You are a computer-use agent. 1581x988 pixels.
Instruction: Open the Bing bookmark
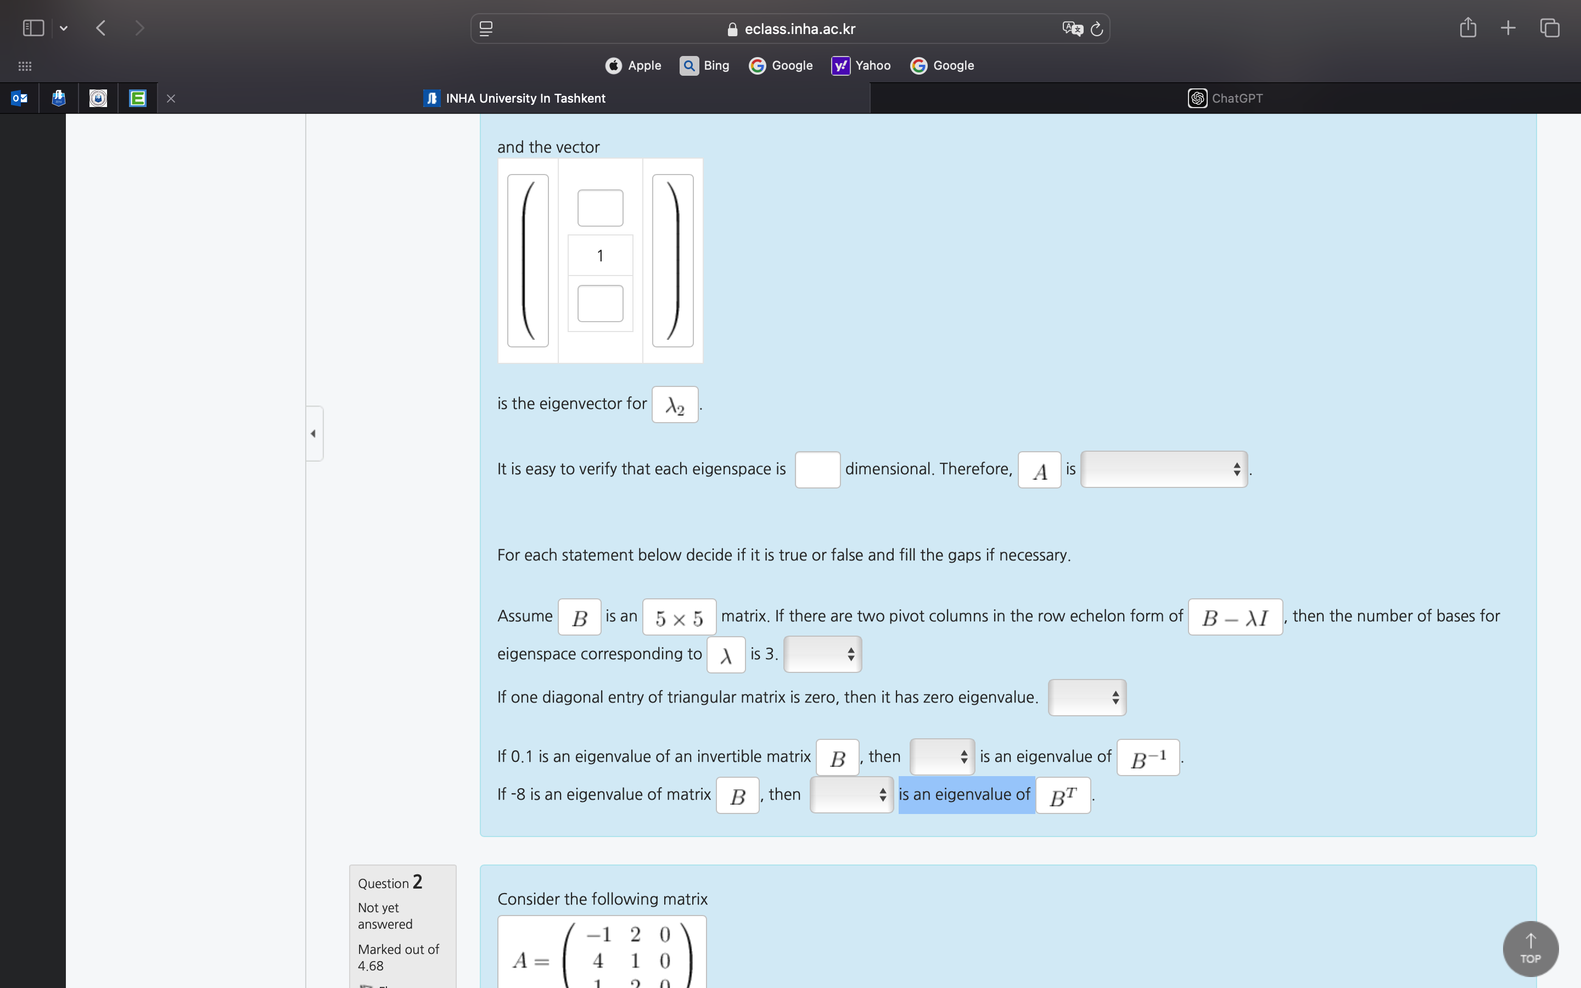704,65
